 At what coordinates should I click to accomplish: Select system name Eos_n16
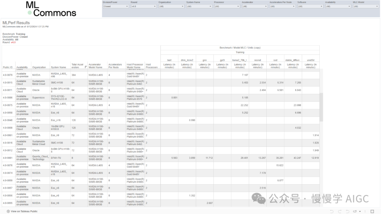click(x=56, y=120)
